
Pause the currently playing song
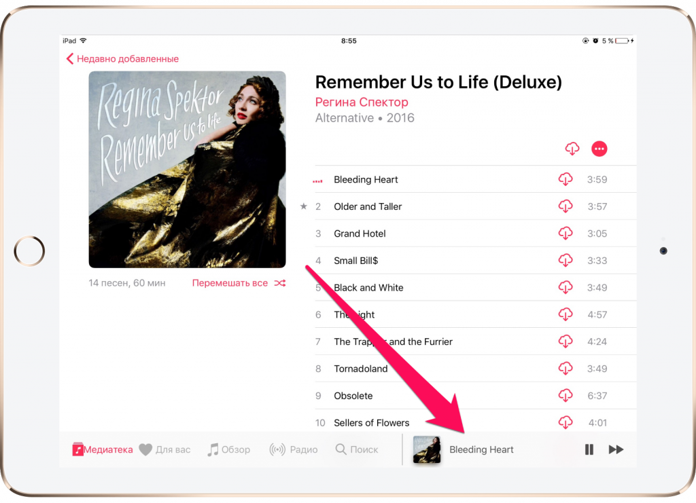(589, 449)
